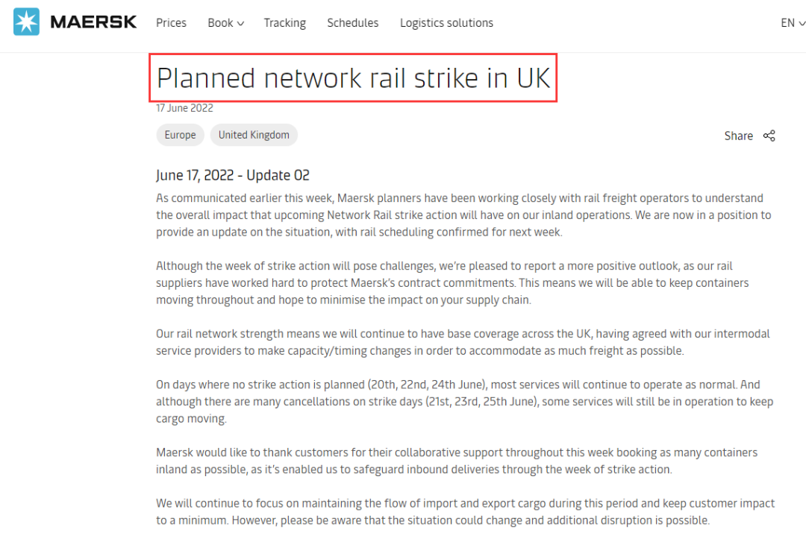Click the 17 June 2022 date text
This screenshot has width=806, height=544.
point(184,108)
